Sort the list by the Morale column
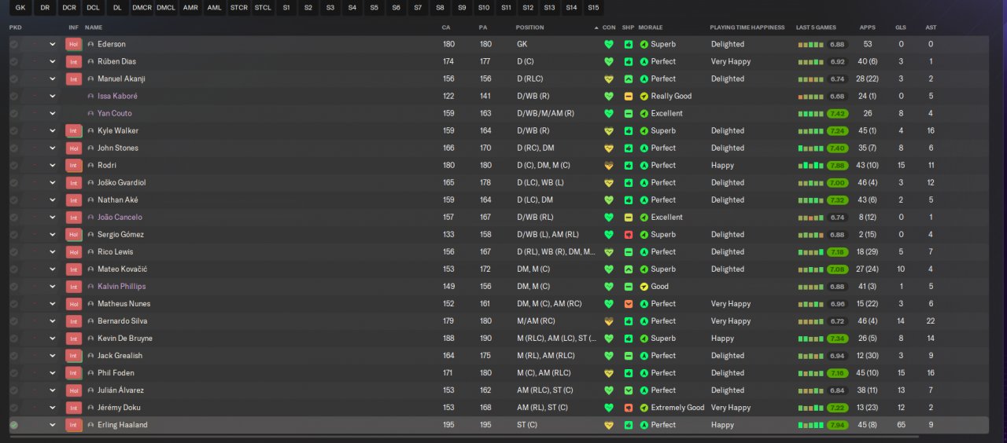 (x=650, y=27)
